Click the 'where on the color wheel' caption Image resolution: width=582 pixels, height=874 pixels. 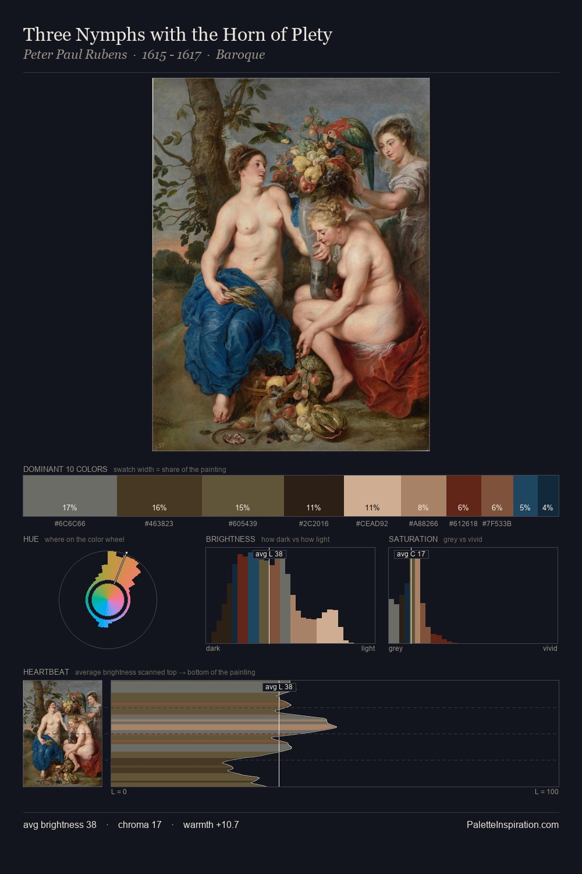pyautogui.click(x=84, y=540)
